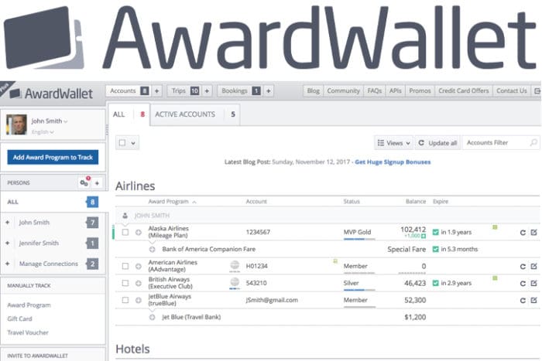This screenshot has height=361, width=542.
Task: Open the Views dropdown
Action: click(x=393, y=142)
